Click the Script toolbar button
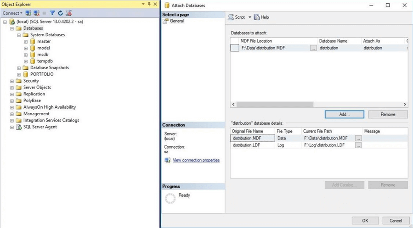Viewport: 413px width, 228px height. click(237, 17)
